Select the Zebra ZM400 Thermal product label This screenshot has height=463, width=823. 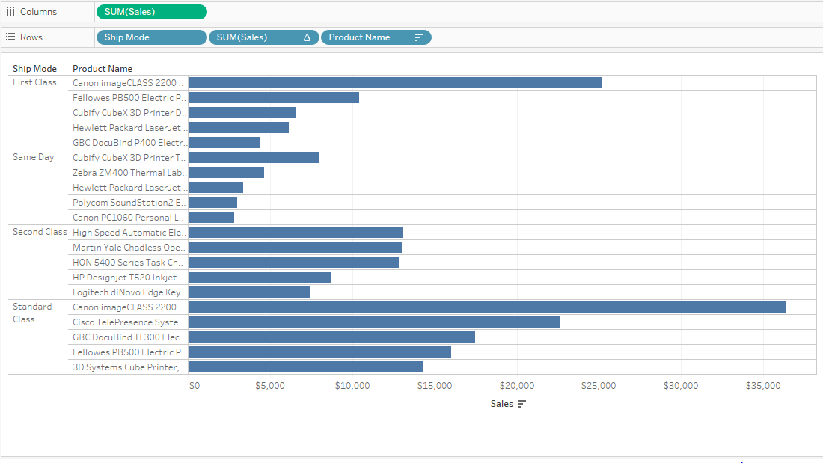click(x=129, y=172)
